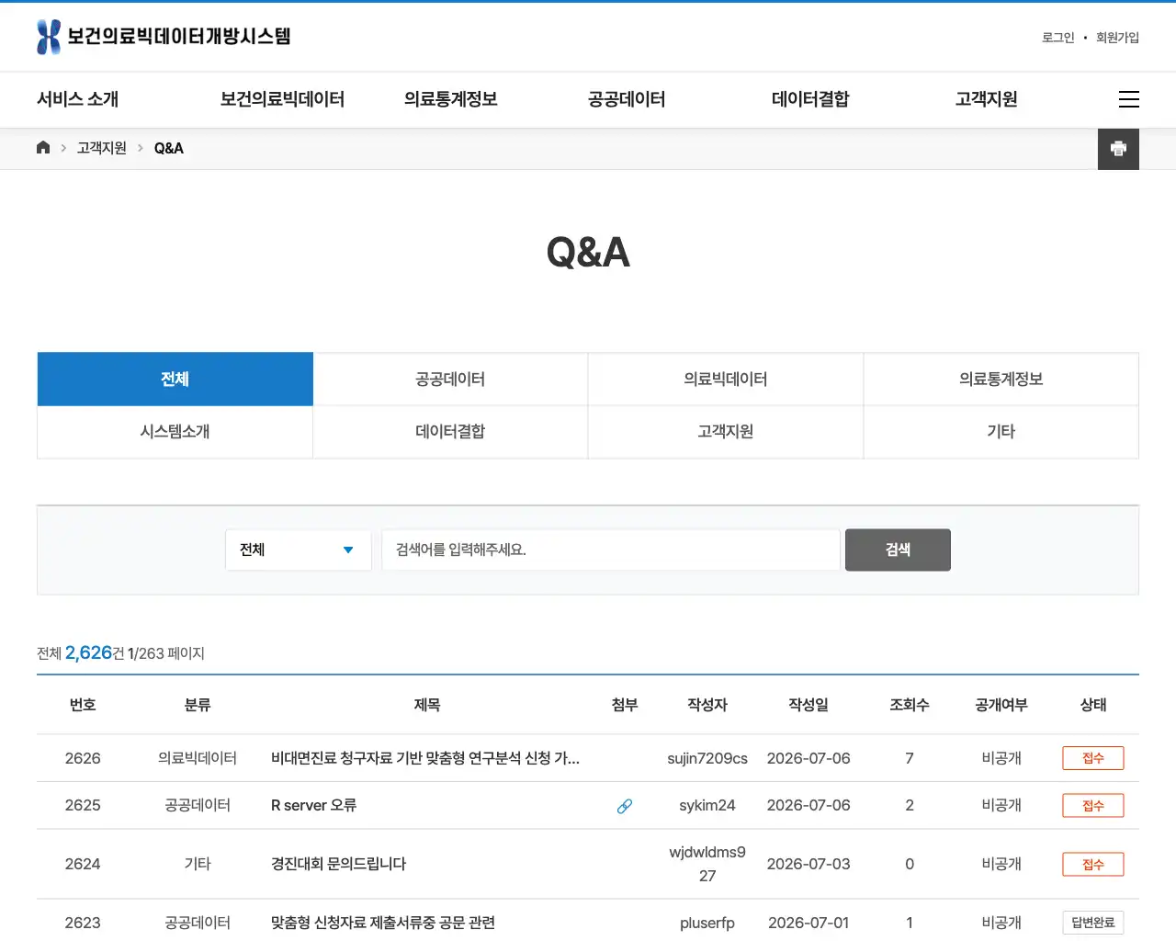Click the 조회수 column header
1176x941 pixels.
coord(910,705)
